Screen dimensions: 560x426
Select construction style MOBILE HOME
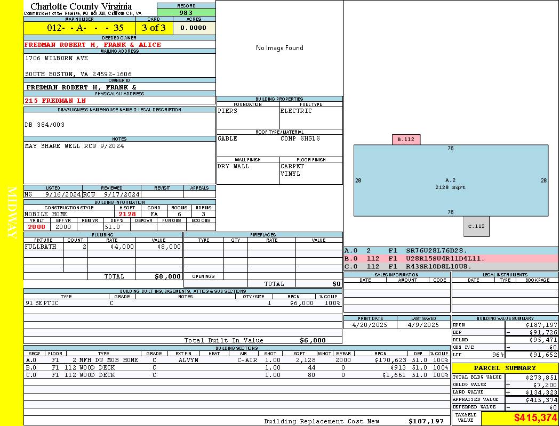coord(46,214)
